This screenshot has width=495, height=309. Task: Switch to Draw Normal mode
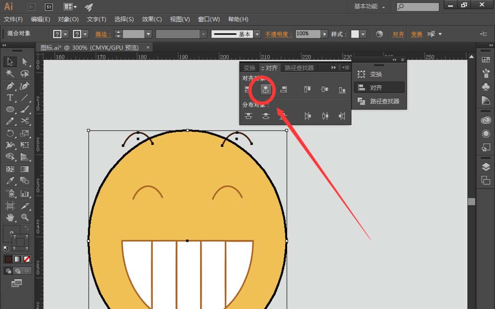pyautogui.click(x=9, y=271)
